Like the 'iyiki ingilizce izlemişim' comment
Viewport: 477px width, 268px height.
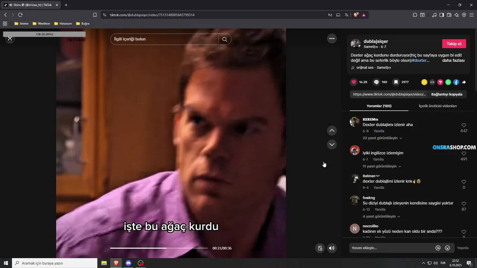[464, 154]
